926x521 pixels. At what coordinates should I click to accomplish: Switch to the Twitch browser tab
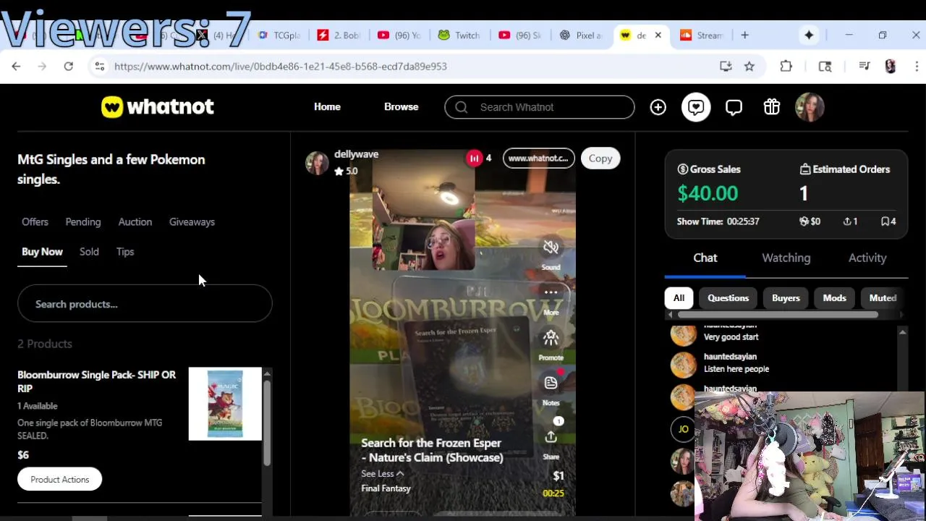click(459, 35)
